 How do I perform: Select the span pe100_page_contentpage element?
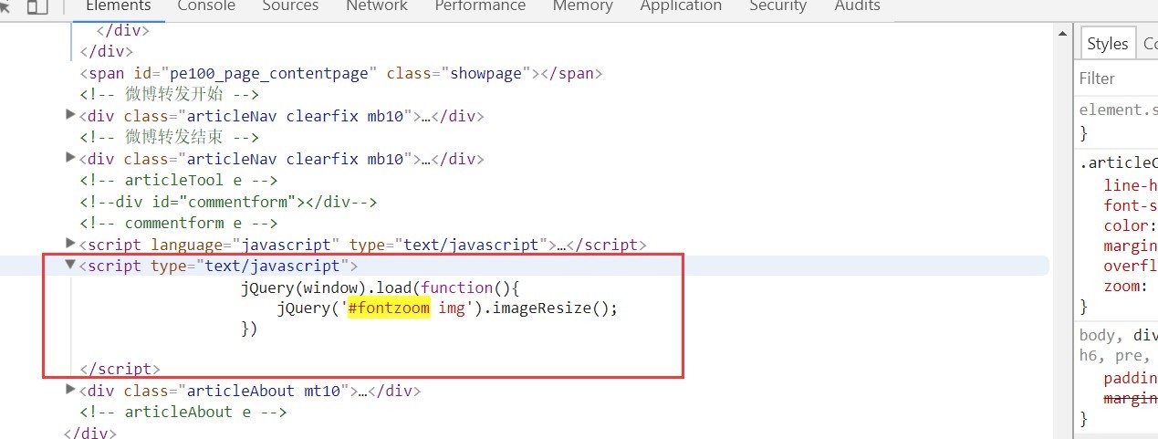[x=341, y=73]
